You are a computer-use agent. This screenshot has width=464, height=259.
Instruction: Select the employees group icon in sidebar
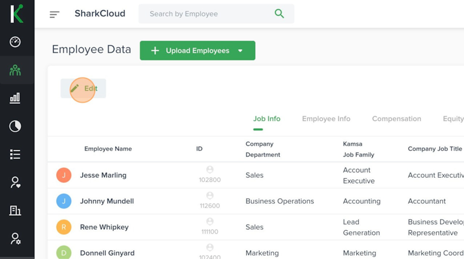(15, 70)
